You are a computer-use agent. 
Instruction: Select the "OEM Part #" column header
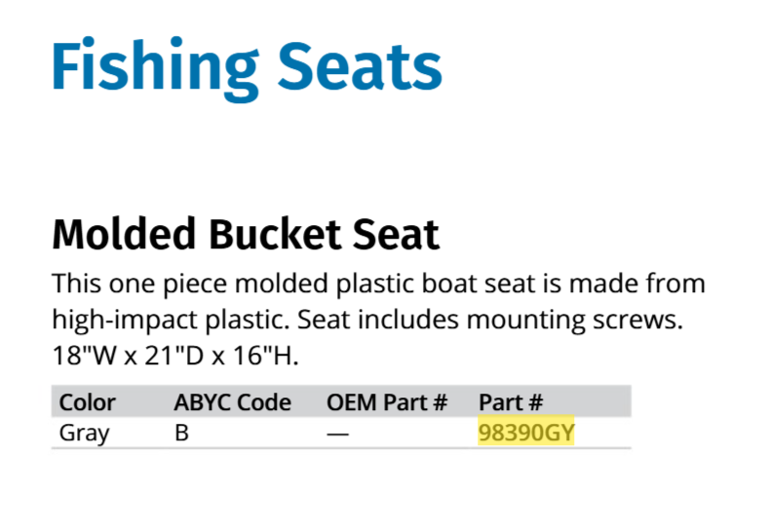click(x=387, y=401)
